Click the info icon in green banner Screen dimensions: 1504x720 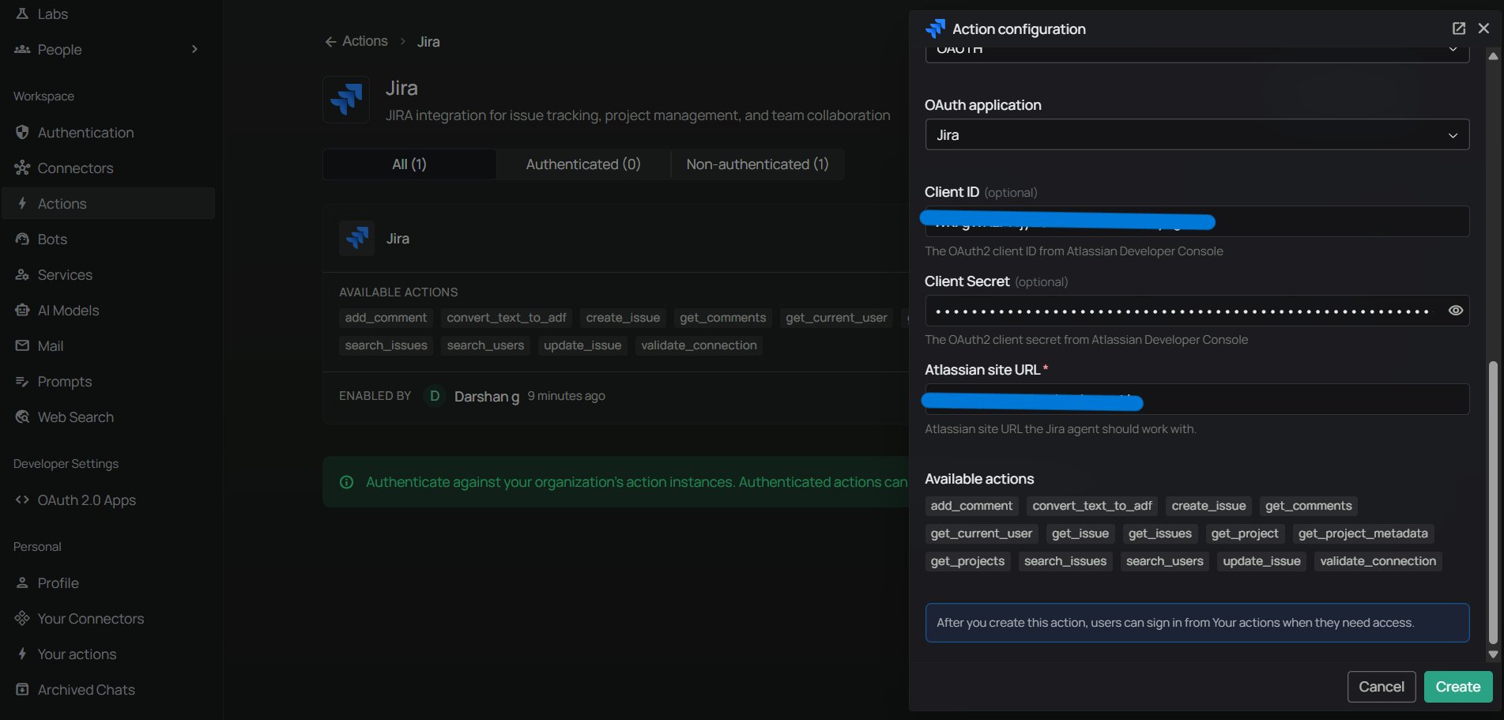(x=346, y=482)
